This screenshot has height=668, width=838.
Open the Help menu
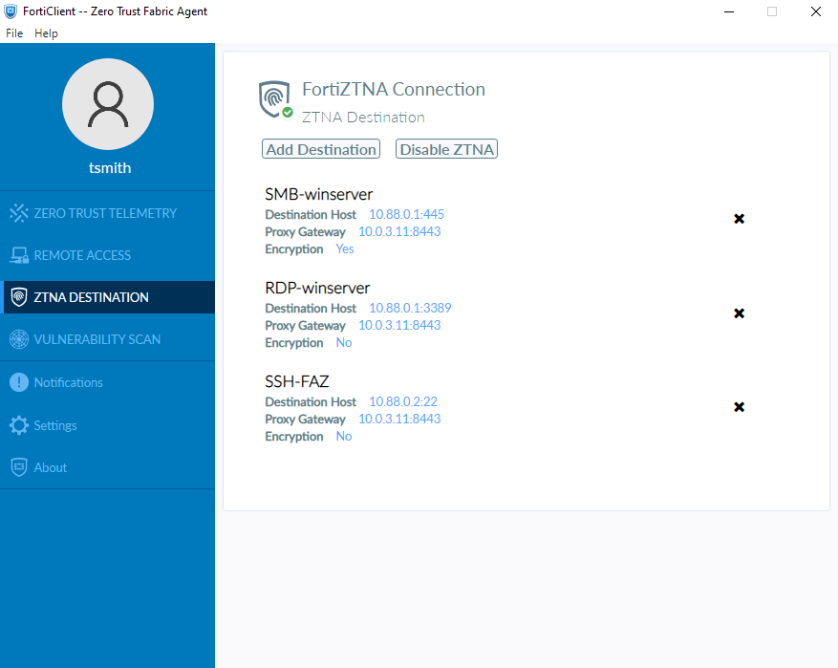click(45, 32)
